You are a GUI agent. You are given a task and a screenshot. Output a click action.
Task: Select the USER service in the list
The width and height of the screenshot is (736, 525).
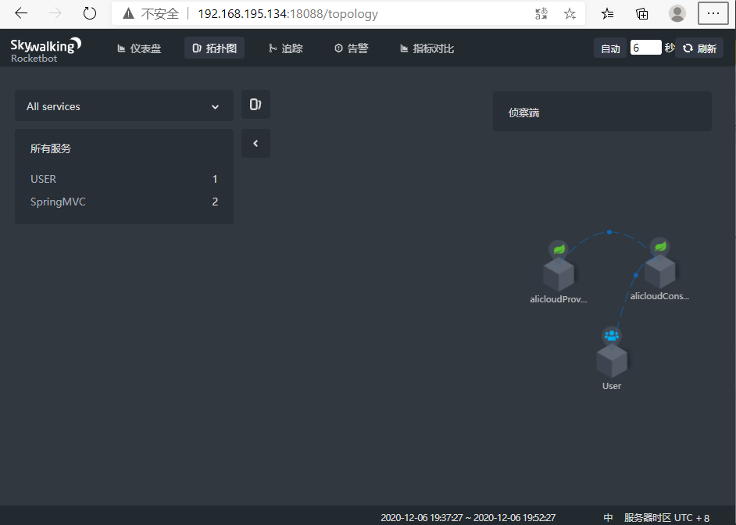pos(43,178)
